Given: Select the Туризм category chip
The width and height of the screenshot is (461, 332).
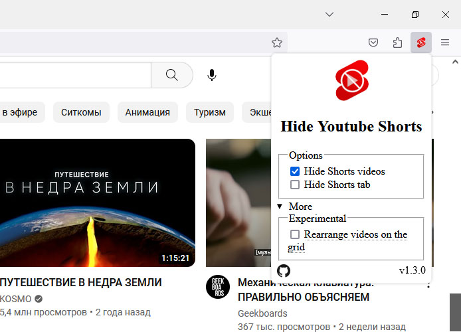Looking at the screenshot, I should point(210,112).
